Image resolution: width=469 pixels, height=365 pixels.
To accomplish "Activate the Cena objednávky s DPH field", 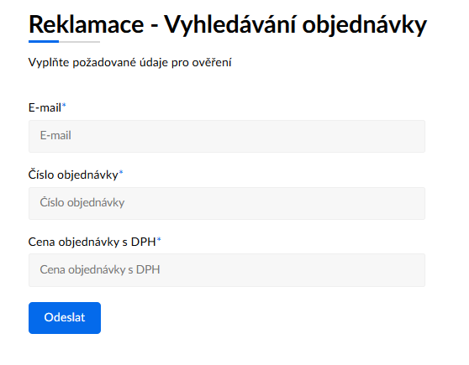I will point(227,270).
